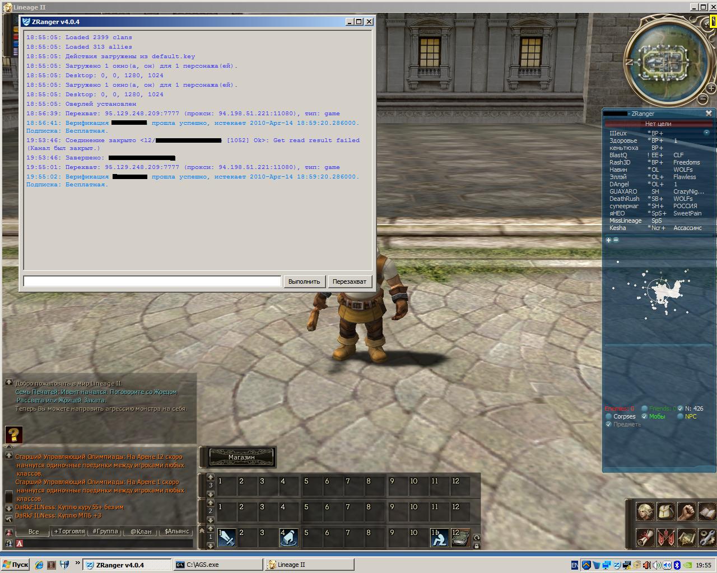This screenshot has width=717, height=573.
Task: Click the Перезахват button in ZRanger
Action: pyautogui.click(x=350, y=281)
